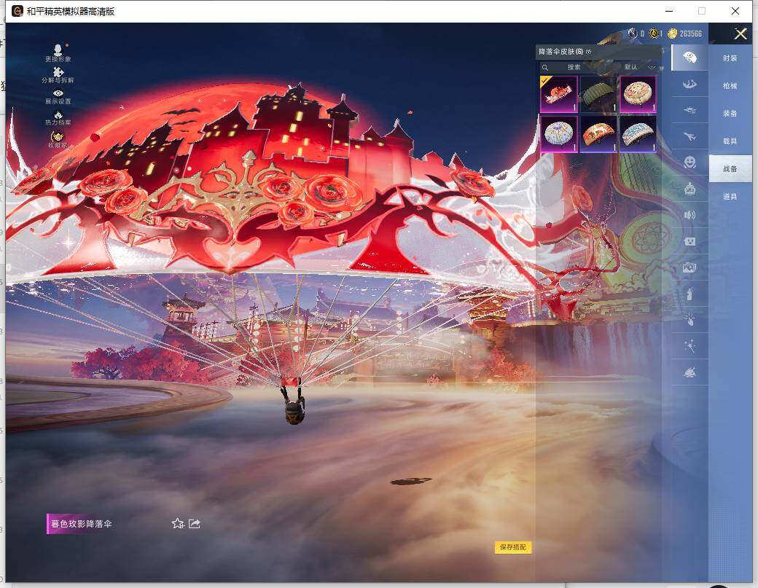Click the yellow medal currency icon
This screenshot has width=758, height=588.
click(654, 33)
